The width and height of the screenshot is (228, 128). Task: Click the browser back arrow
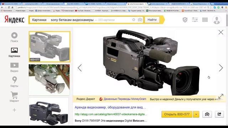click(x=2, y=7)
